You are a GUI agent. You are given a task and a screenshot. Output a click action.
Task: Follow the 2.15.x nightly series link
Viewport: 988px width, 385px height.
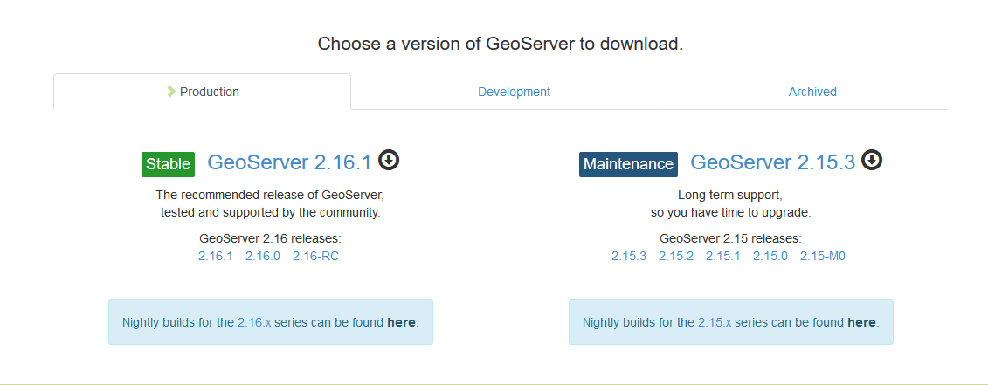pos(715,323)
